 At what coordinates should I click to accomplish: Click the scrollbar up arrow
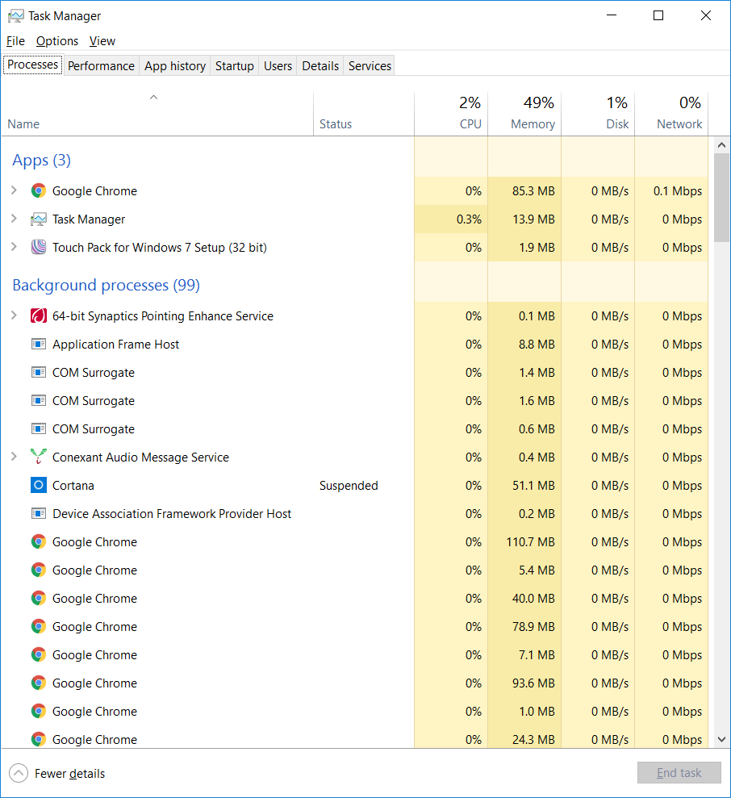[x=721, y=145]
